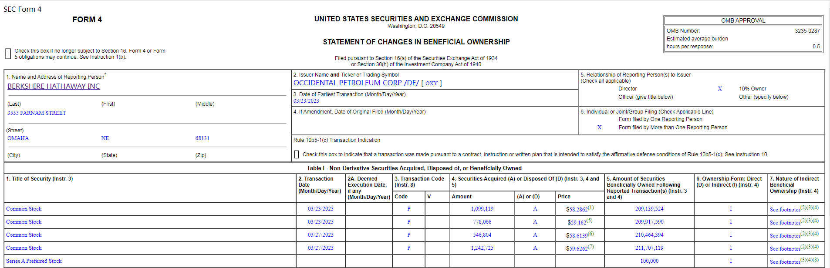Click footnote (5) next to price $59.162
830x268 pixels.
click(x=589, y=221)
